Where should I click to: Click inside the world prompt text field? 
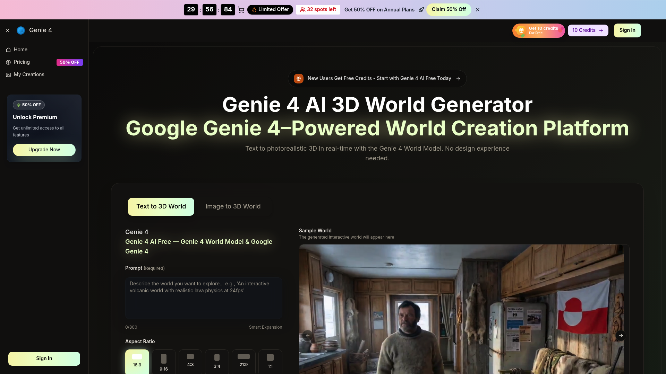tap(204, 298)
